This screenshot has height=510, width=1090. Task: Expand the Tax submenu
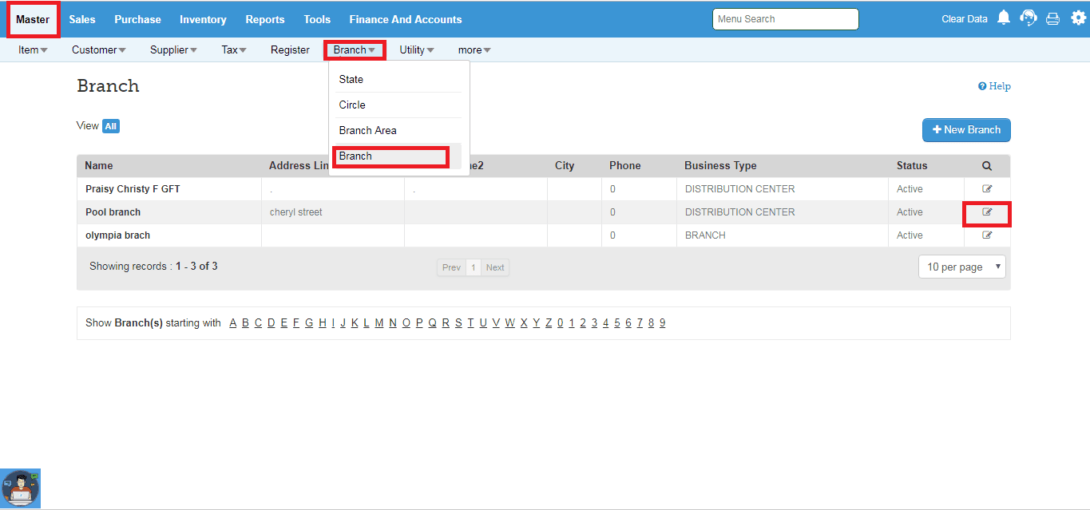(x=234, y=49)
